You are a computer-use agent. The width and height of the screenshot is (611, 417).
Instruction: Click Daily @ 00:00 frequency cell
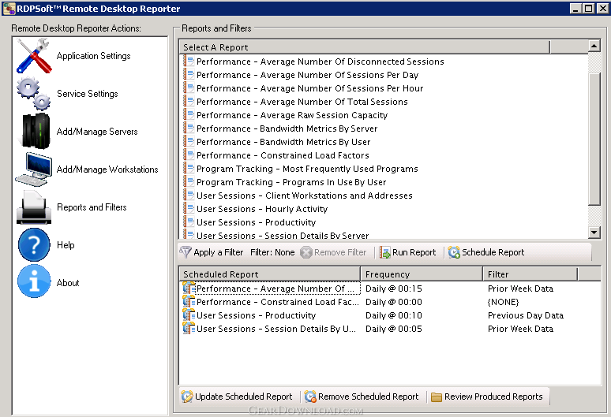coord(394,302)
